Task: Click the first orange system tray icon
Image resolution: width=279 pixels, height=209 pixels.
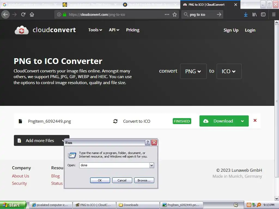Action: click(249, 205)
